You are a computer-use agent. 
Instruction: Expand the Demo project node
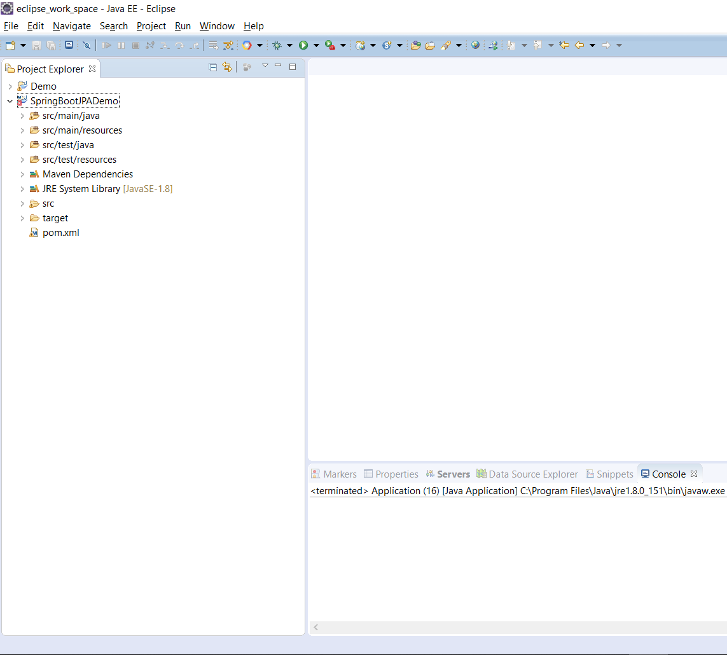click(x=10, y=86)
